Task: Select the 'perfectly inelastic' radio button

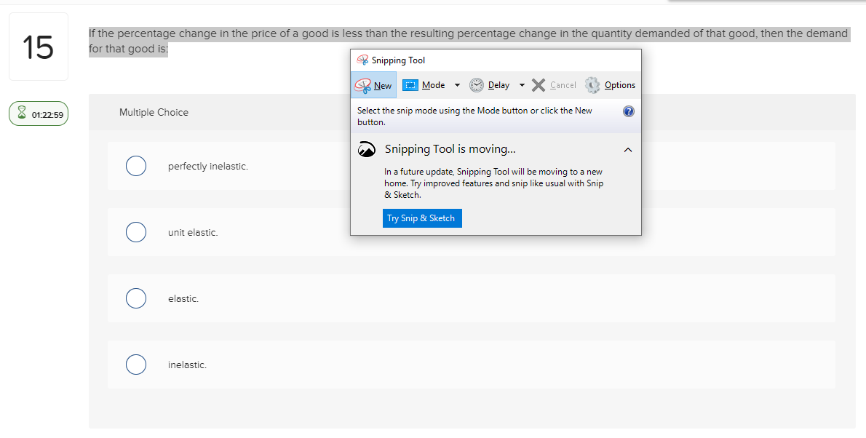Action: tap(136, 166)
